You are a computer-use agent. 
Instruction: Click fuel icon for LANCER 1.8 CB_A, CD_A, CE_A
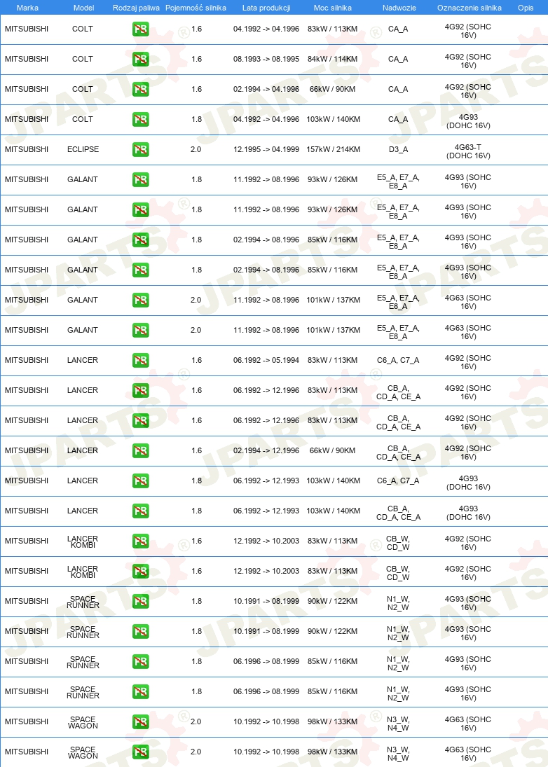pyautogui.click(x=140, y=511)
